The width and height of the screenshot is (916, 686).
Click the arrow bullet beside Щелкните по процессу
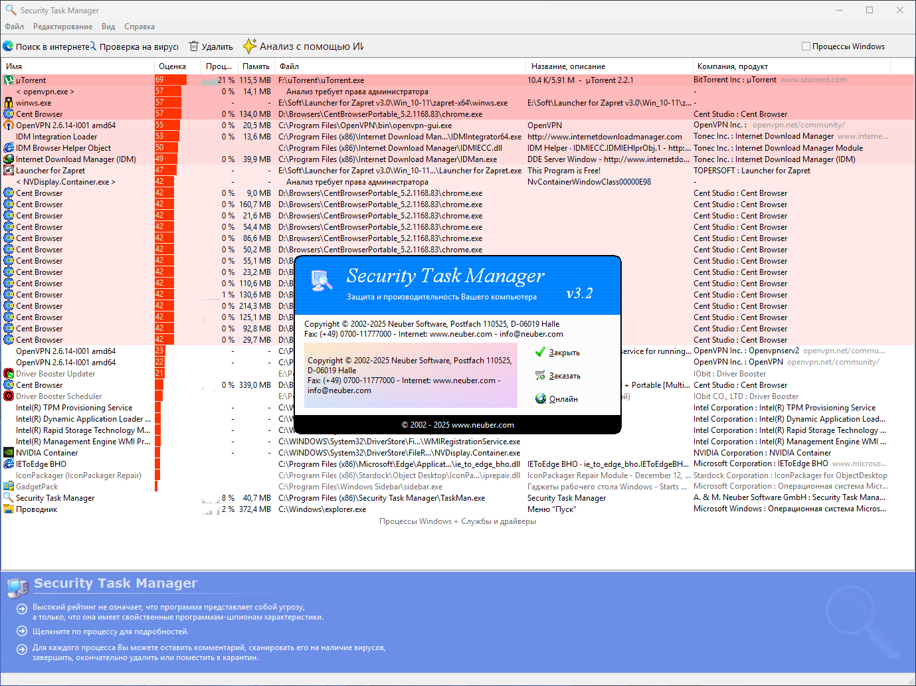[x=22, y=632]
